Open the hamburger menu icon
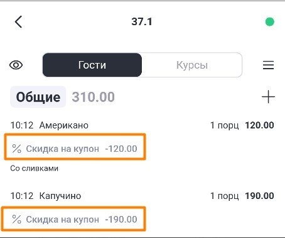 coord(268,65)
